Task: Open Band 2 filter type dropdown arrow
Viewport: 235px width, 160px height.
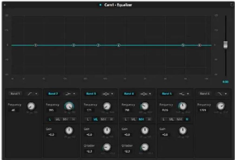Action: point(74,94)
